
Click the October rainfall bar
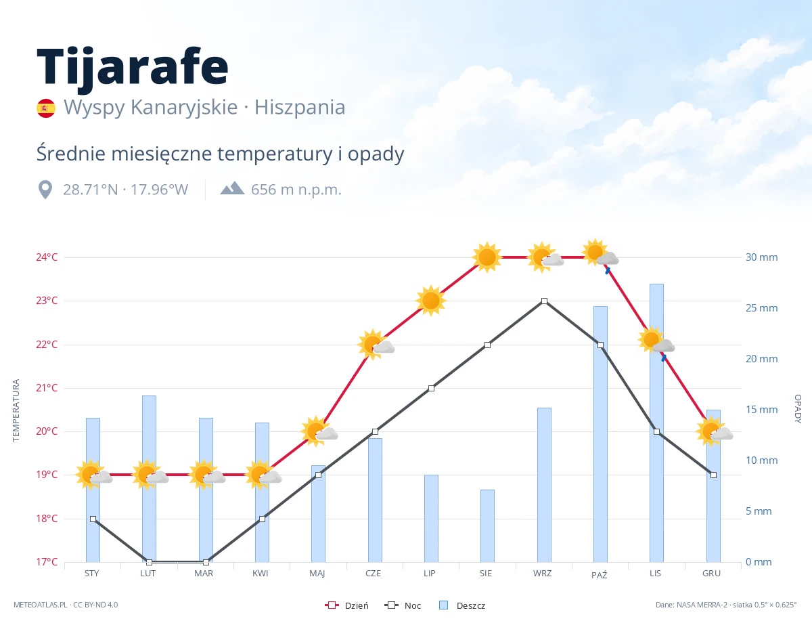coord(600,434)
